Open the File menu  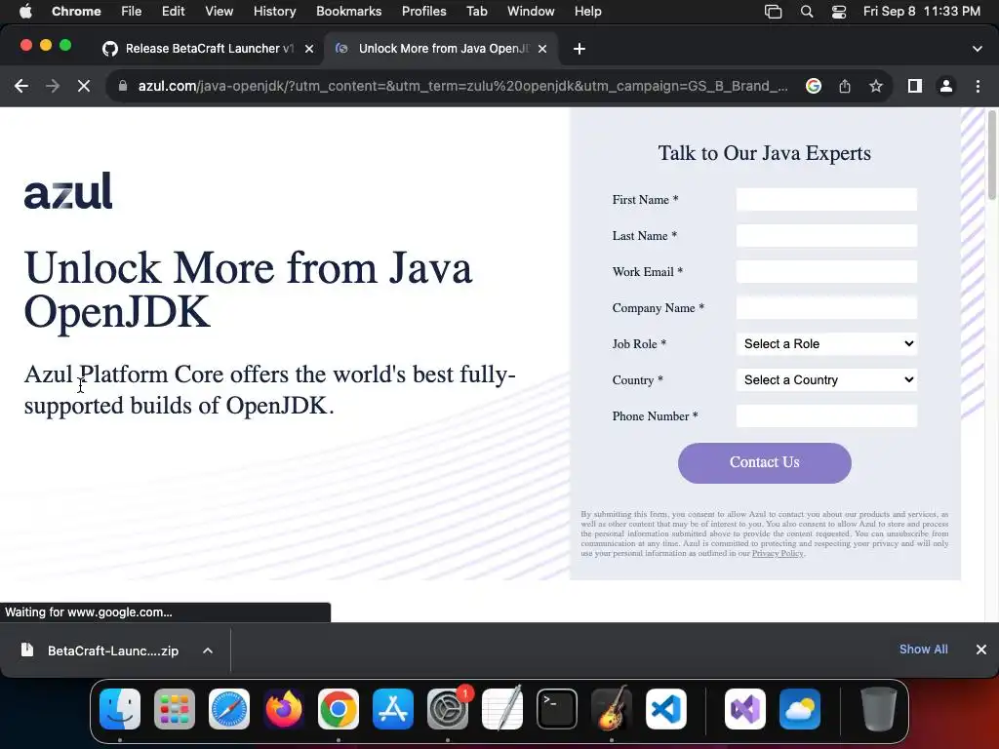point(132,12)
